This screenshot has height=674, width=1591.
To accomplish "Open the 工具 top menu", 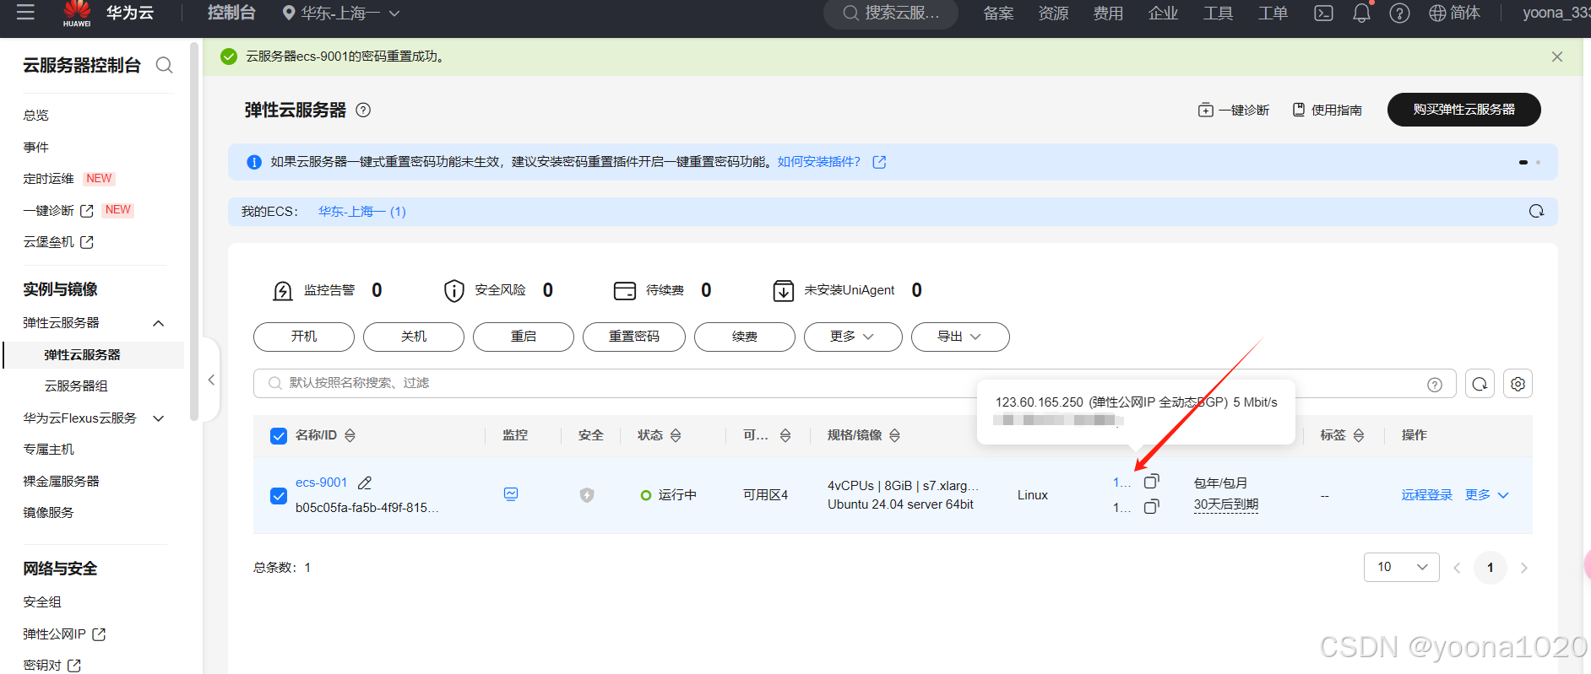I will click(1218, 13).
